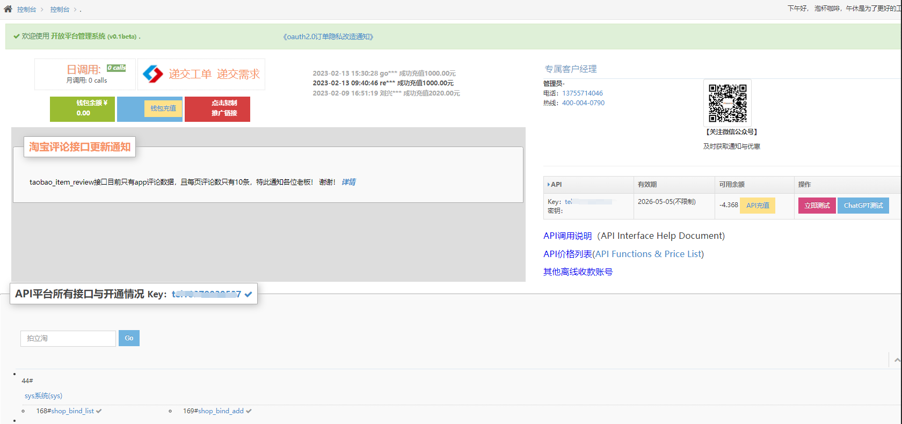
Task: Open the oauth2.0订单隐私改造通知 link
Action: 328,36
